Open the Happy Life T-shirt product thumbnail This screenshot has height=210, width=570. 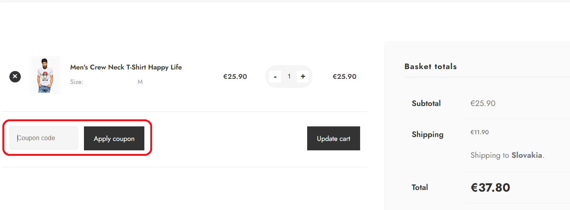(46, 75)
